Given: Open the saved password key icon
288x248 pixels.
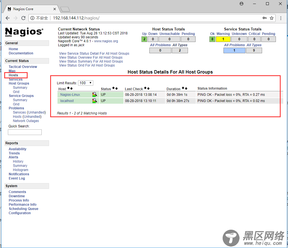Looking at the screenshot, I should (x=265, y=18).
